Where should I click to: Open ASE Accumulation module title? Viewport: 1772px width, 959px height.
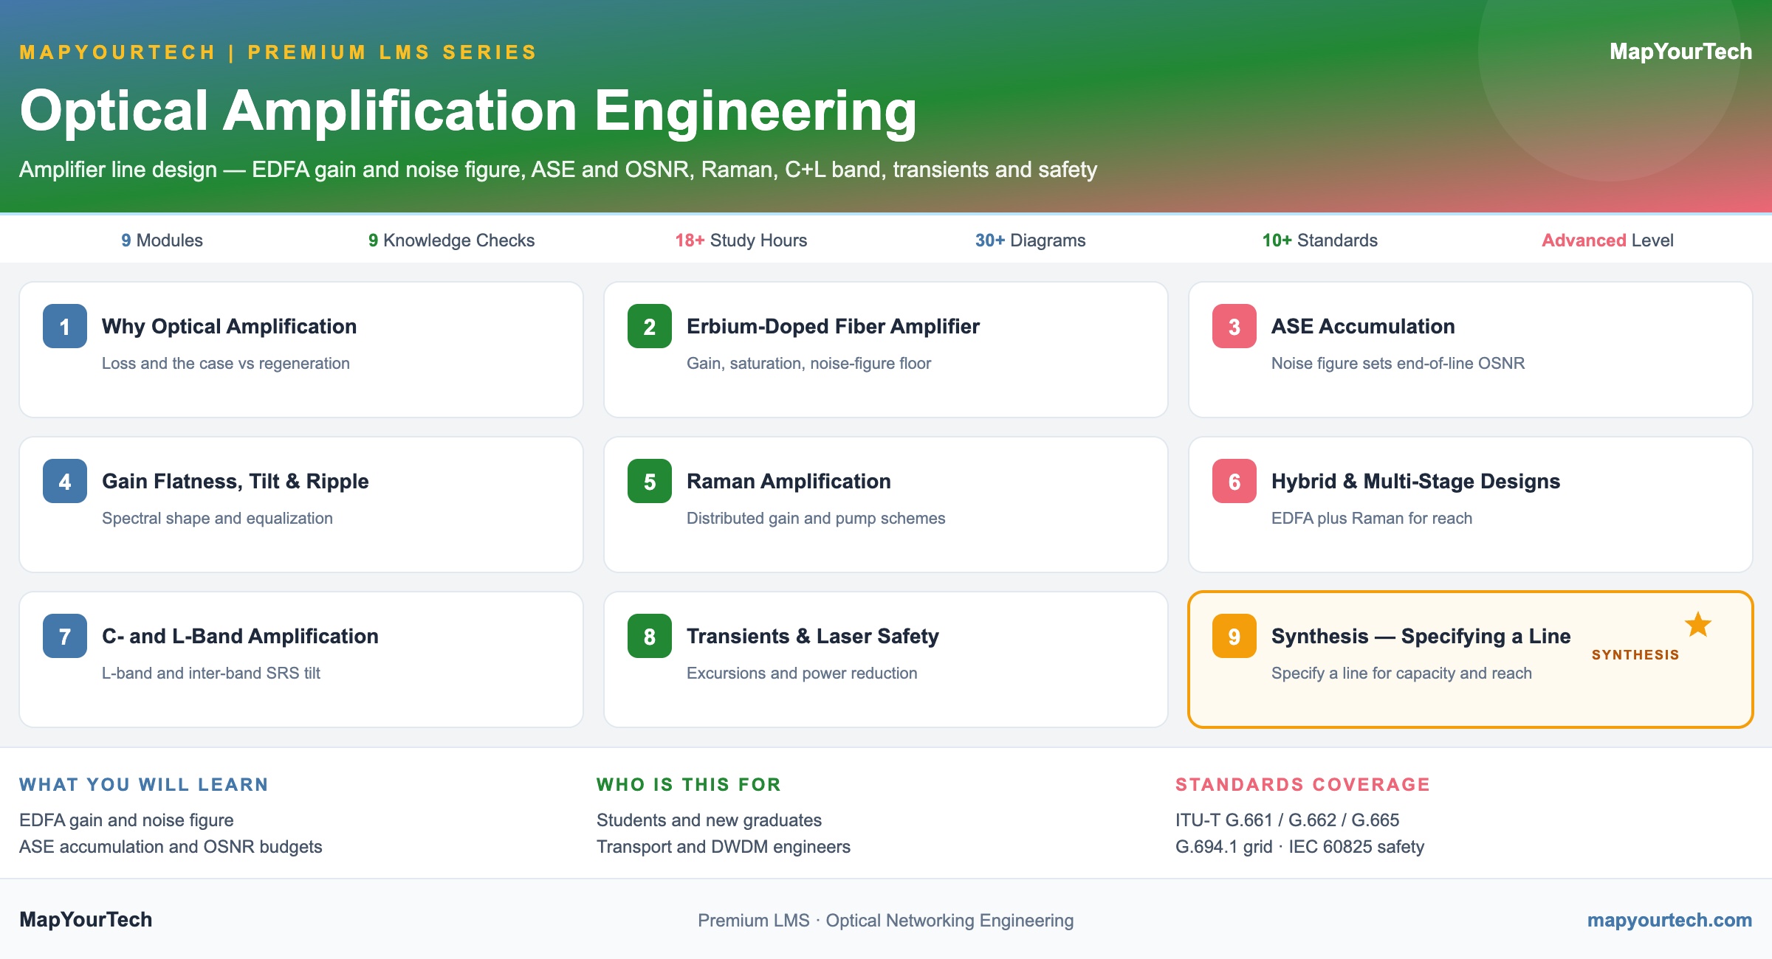pyautogui.click(x=1363, y=326)
